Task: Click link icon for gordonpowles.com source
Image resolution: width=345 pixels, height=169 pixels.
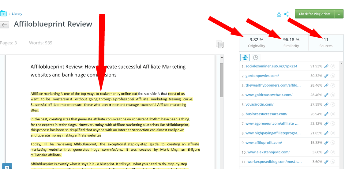Action: (x=326, y=76)
